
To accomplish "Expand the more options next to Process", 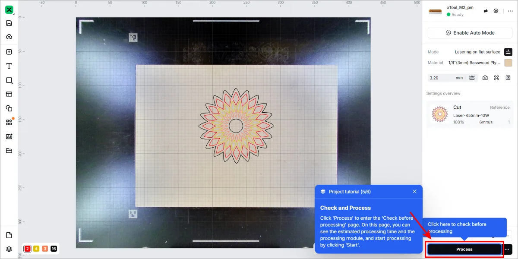I will coord(507,249).
